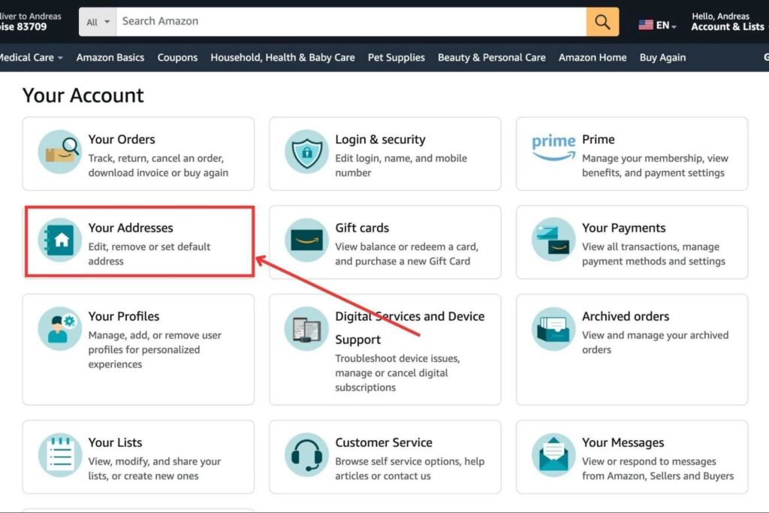This screenshot has height=513, width=769.
Task: Click the Your Messages envelope icon
Action: pos(553,454)
